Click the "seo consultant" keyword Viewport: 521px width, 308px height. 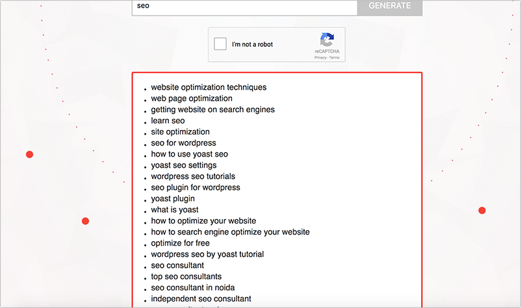(x=177, y=266)
